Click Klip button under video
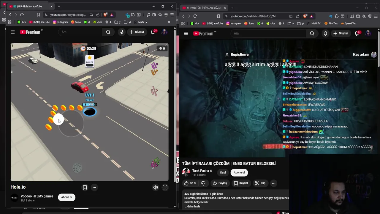This screenshot has height=214, width=380. click(x=260, y=183)
